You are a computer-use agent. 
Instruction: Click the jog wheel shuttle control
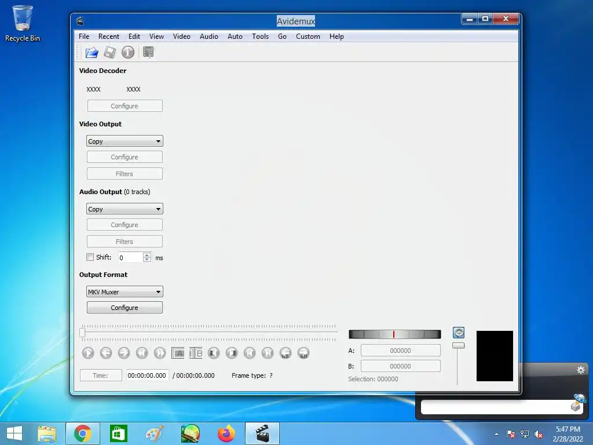pyautogui.click(x=394, y=334)
